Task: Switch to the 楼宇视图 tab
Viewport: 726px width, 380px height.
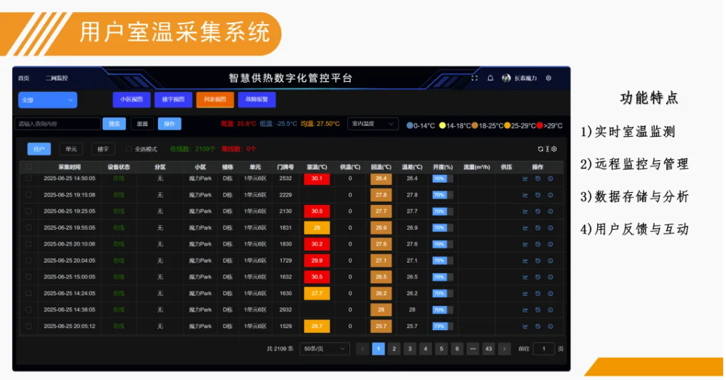Action: 173,100
